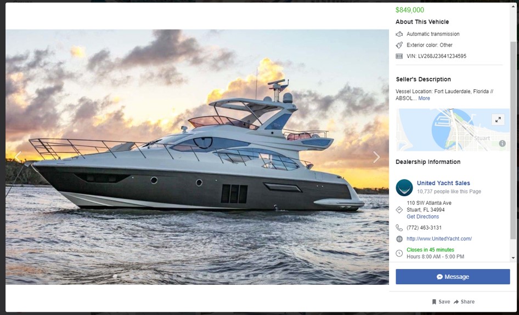The width and height of the screenshot is (519, 315).
Task: Open the Stuart location map thumbnail
Action: 453,130
